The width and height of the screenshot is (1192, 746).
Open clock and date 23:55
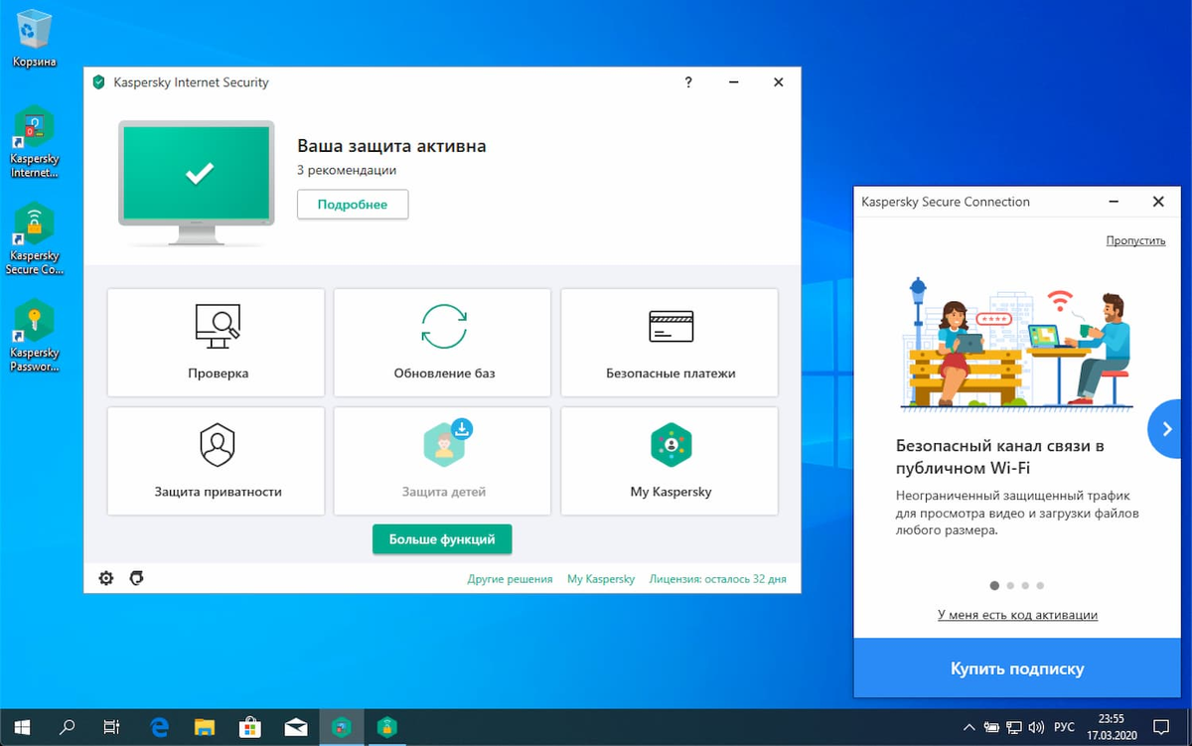coord(1112,727)
